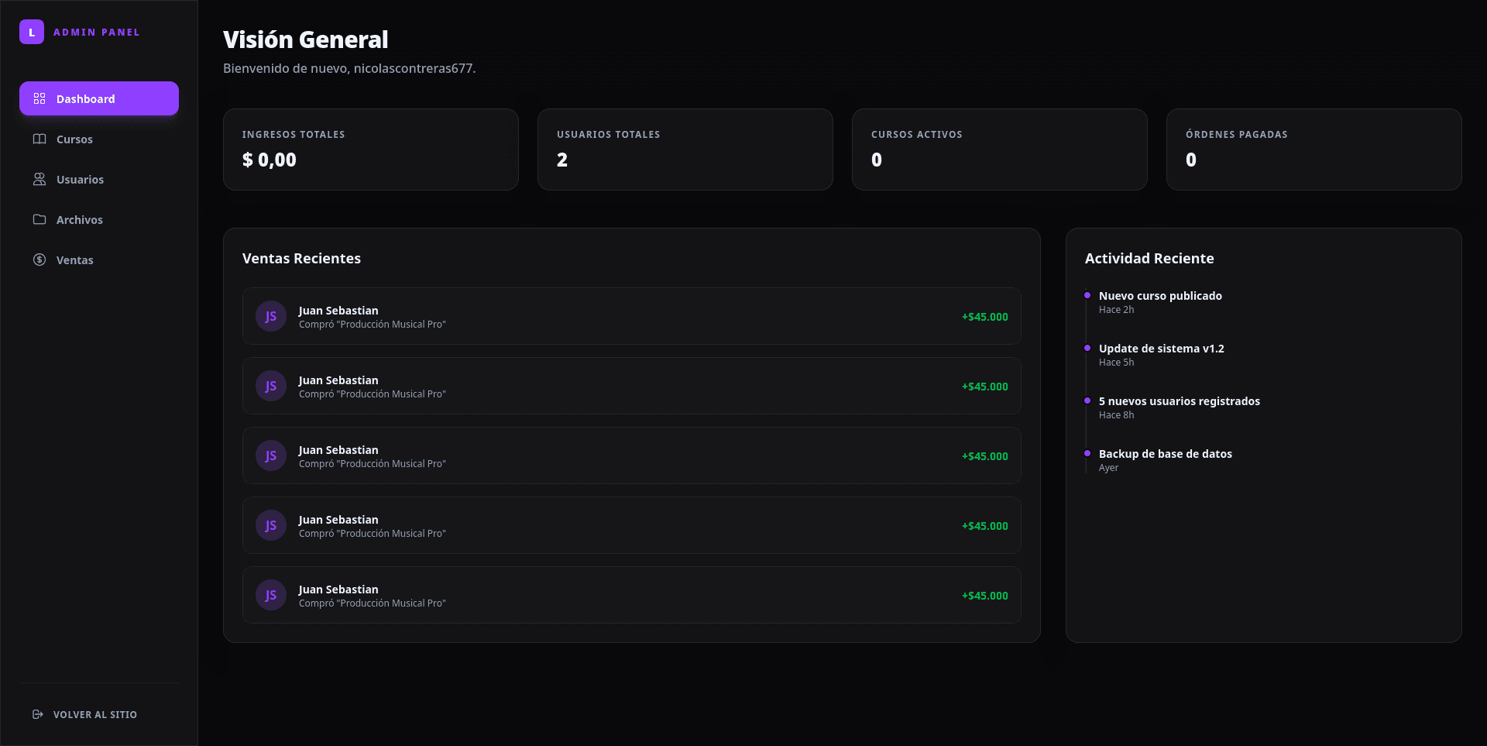This screenshot has height=746, width=1487.
Task: Select the activity 'Nuevo curso publicado'
Action: click(1160, 295)
